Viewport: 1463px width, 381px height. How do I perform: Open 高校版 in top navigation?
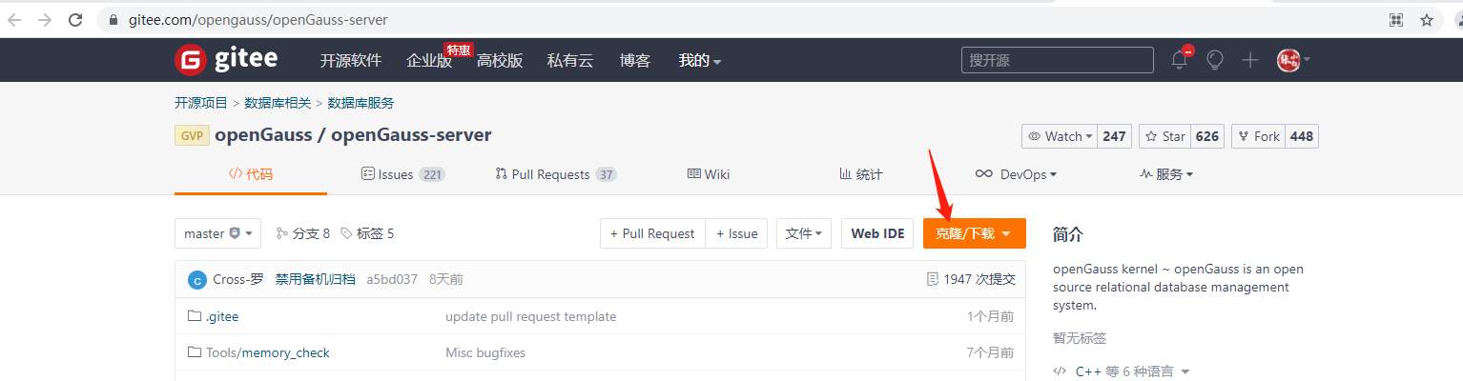pyautogui.click(x=500, y=60)
